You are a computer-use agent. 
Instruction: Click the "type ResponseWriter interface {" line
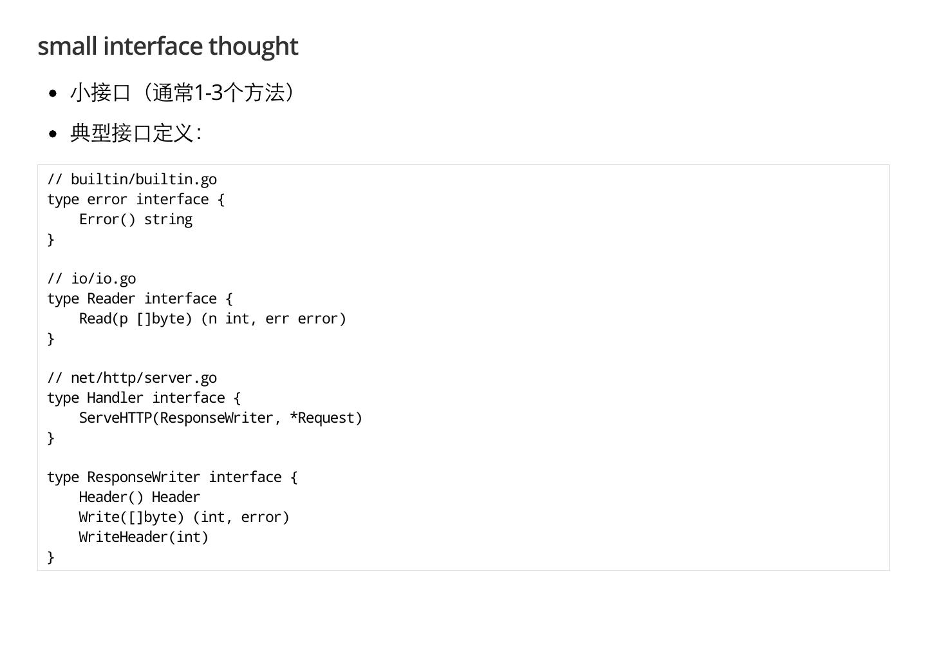(x=172, y=478)
